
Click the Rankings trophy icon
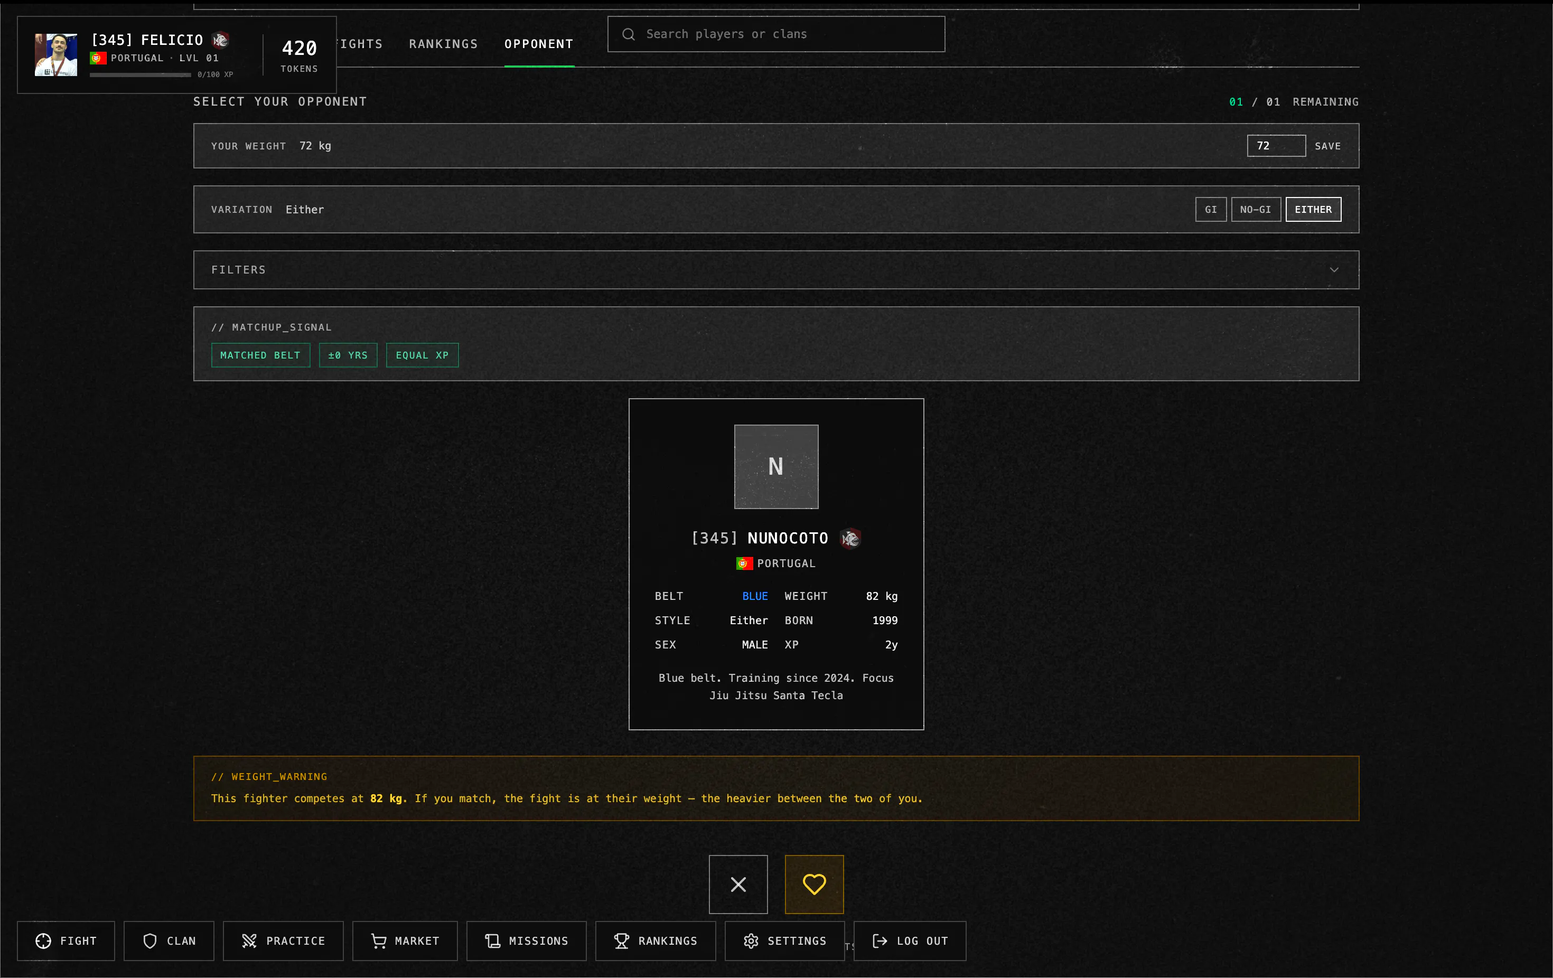622,941
